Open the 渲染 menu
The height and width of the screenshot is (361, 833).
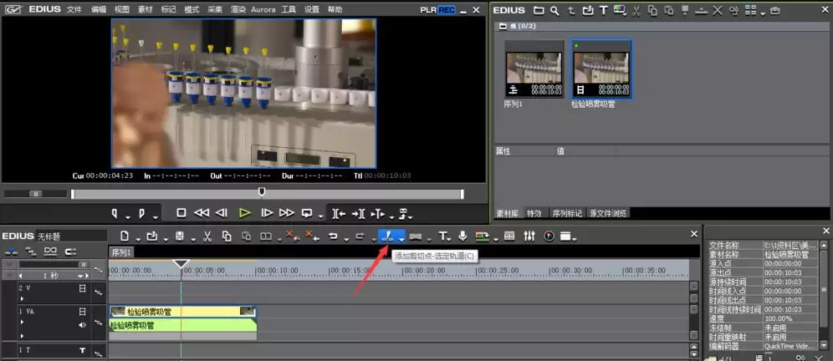point(238,9)
